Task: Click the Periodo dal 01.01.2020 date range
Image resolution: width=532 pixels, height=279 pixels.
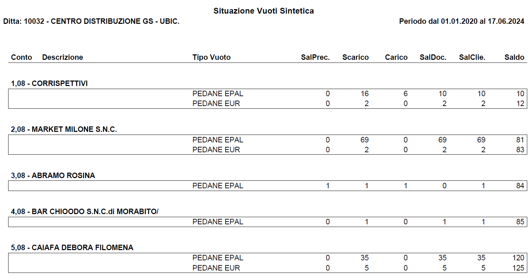Action: 461,21
